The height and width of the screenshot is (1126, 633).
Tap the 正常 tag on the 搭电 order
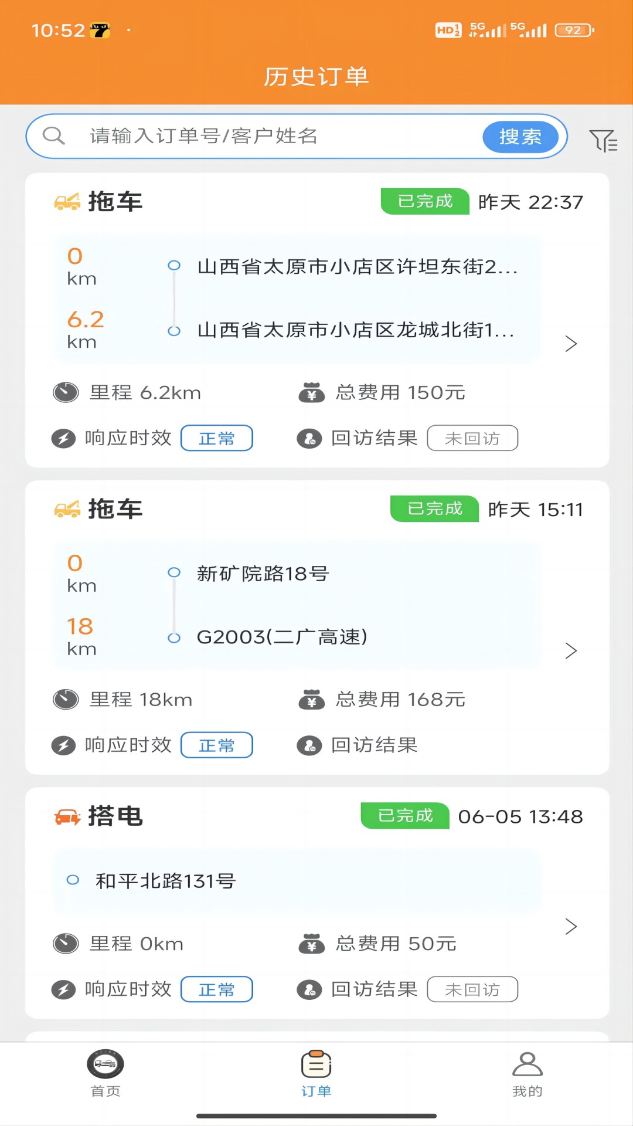pyautogui.click(x=216, y=989)
